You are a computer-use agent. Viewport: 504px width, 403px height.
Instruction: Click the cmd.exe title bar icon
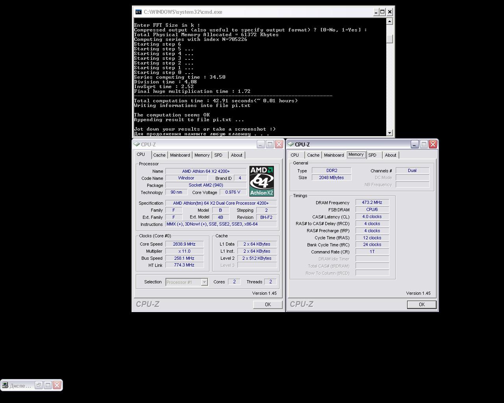[138, 12]
